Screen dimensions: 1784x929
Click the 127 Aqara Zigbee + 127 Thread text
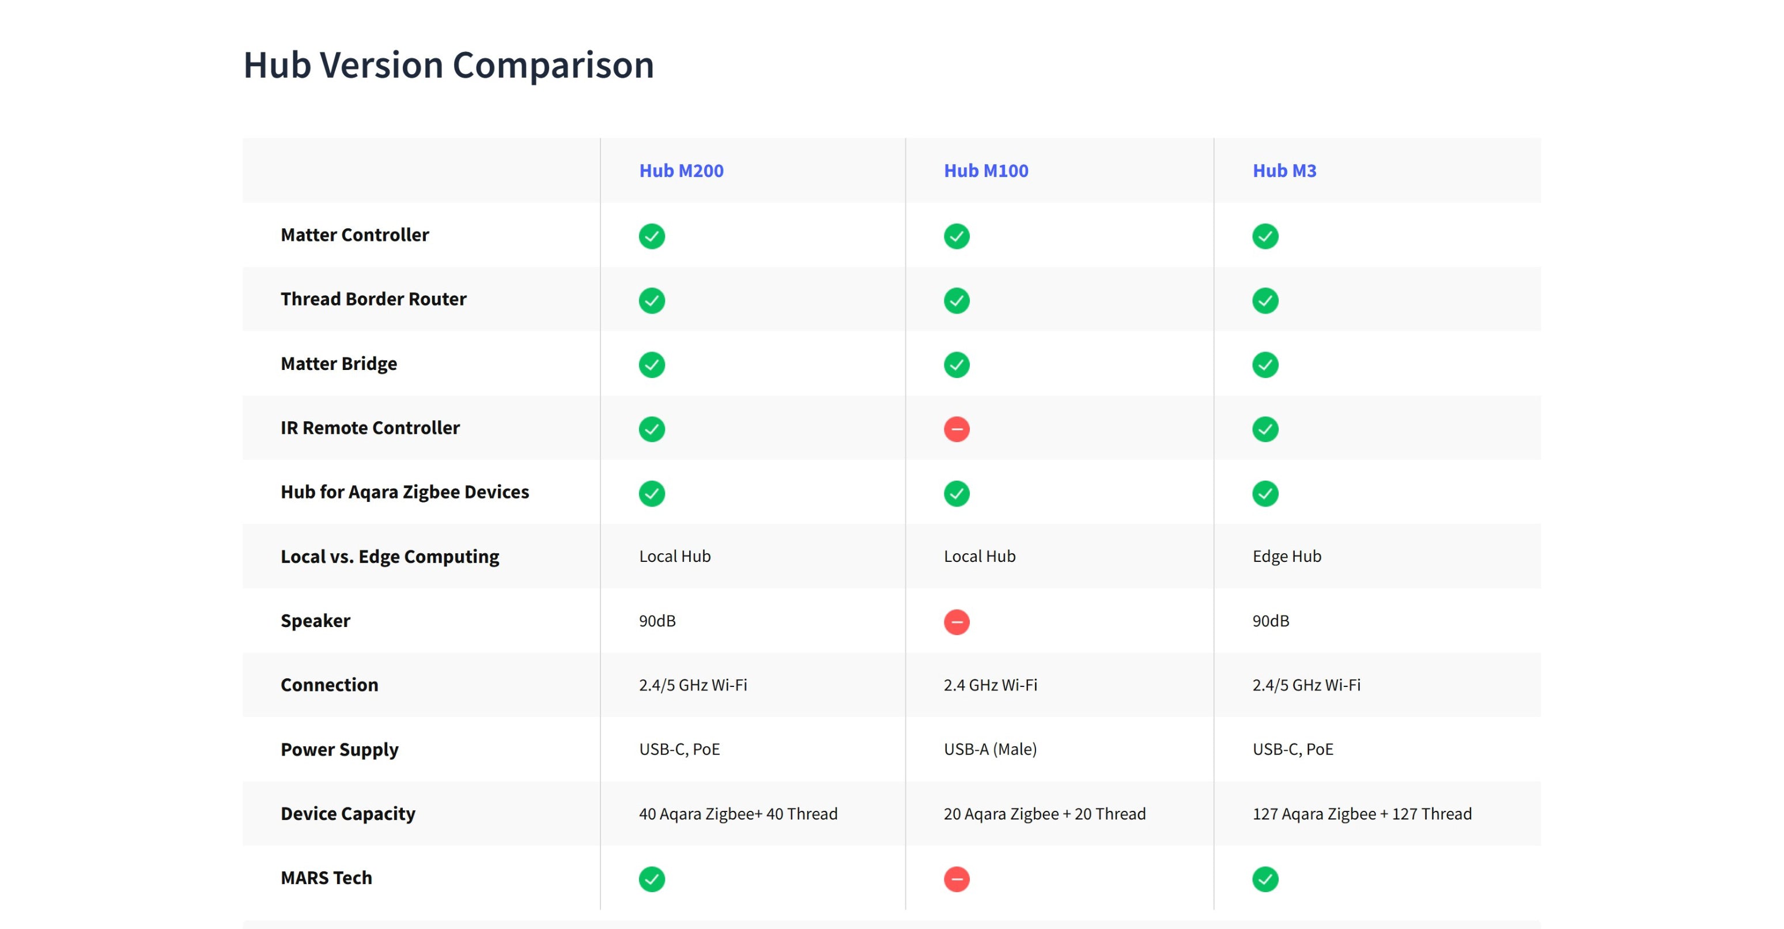point(1362,814)
